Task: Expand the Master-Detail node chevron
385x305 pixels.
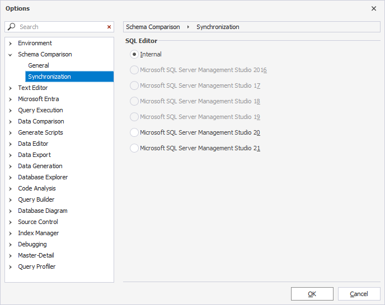Action: coord(10,256)
